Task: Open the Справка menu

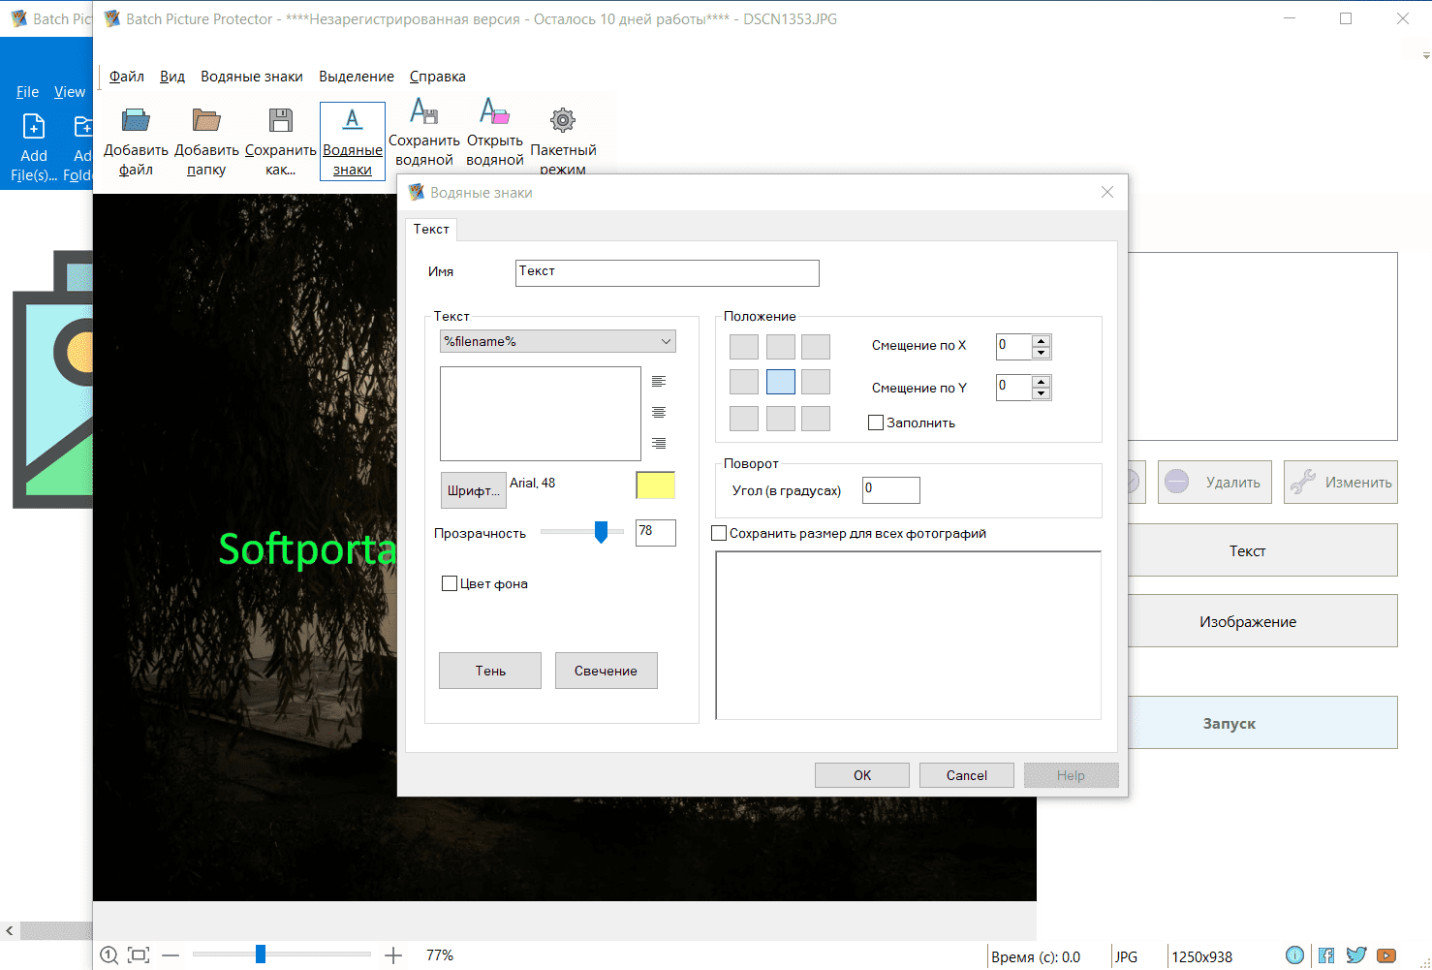Action: point(438,77)
